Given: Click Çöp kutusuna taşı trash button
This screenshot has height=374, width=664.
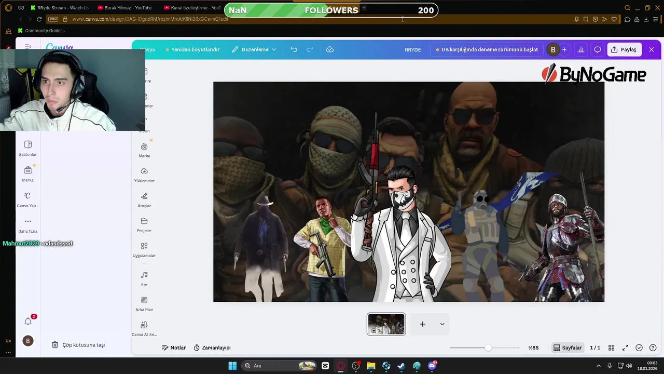Looking at the screenshot, I should (x=78, y=345).
